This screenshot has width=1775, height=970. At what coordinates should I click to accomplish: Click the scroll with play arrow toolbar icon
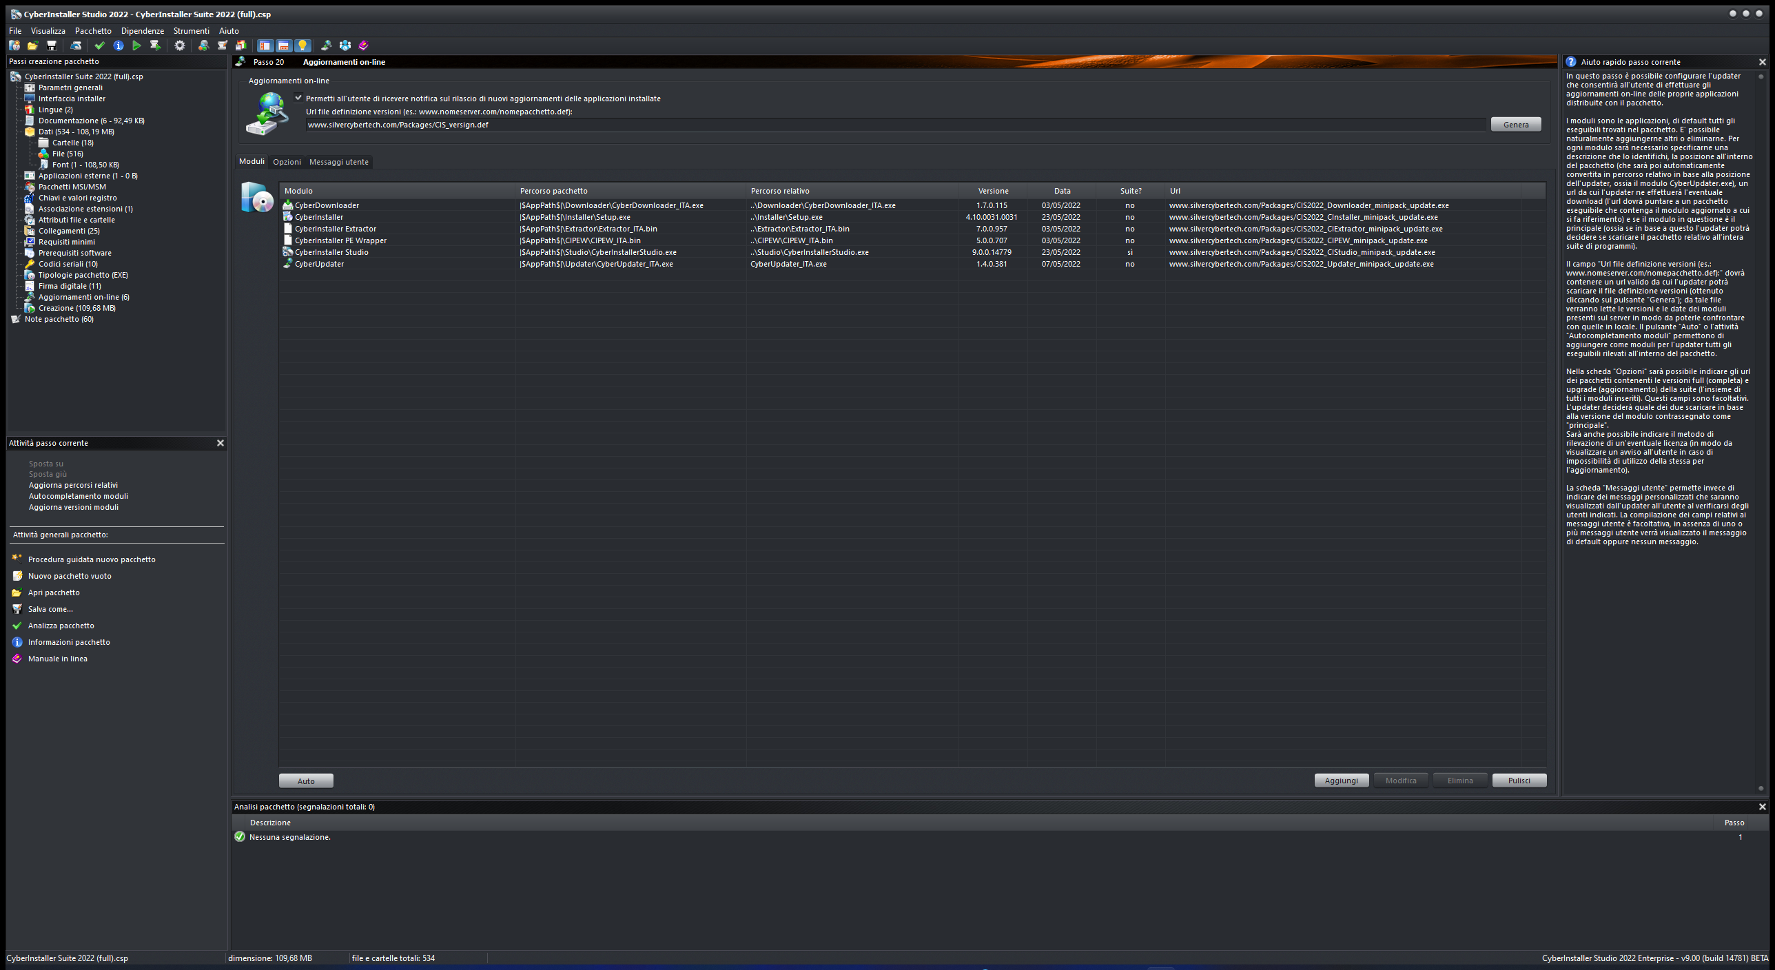pos(155,45)
